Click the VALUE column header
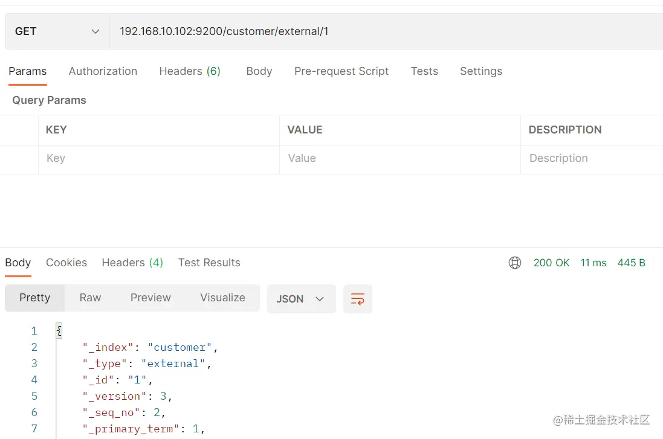 (x=305, y=130)
